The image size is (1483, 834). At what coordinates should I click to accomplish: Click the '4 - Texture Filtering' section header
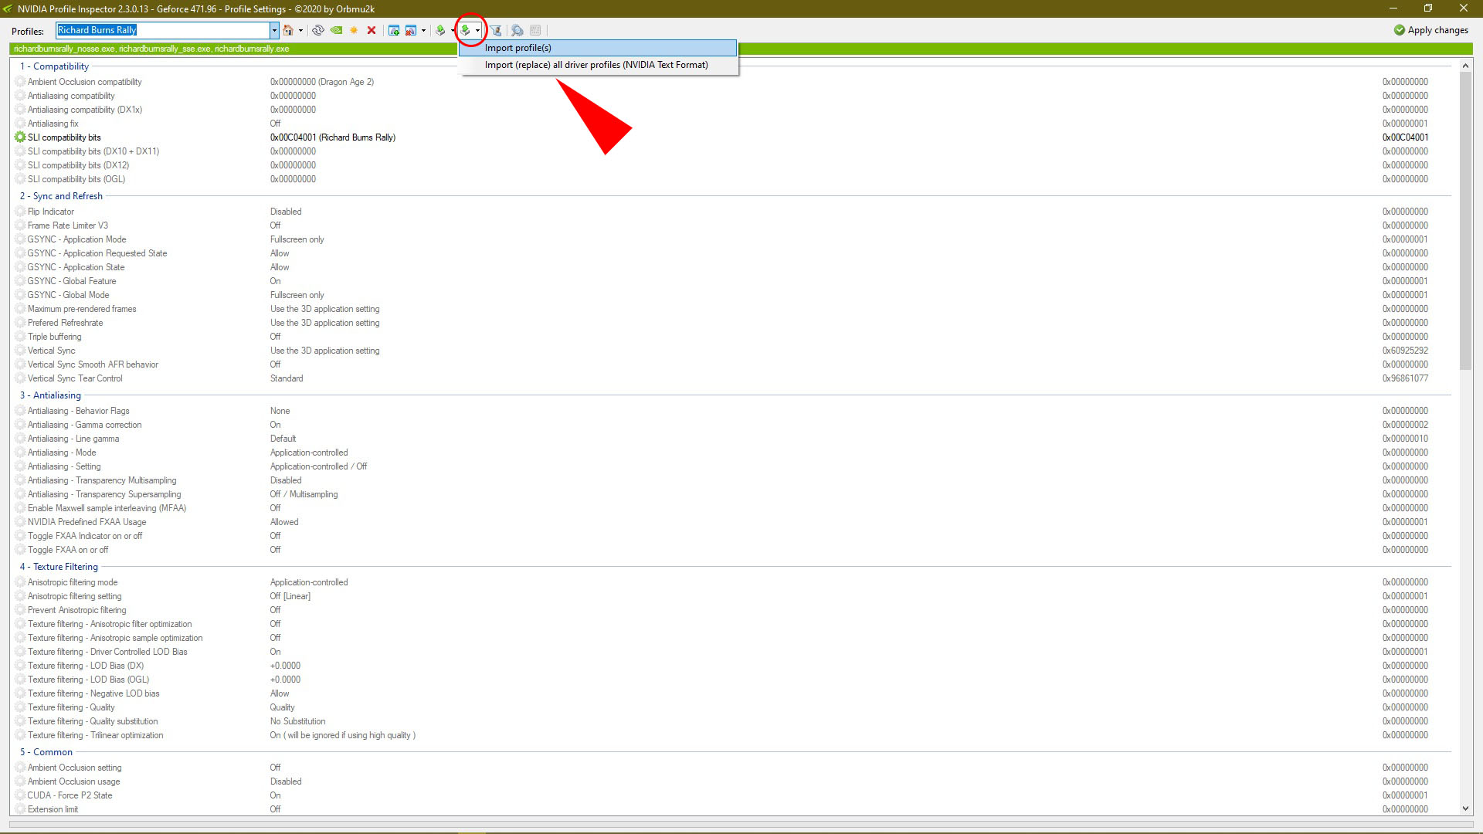[59, 567]
